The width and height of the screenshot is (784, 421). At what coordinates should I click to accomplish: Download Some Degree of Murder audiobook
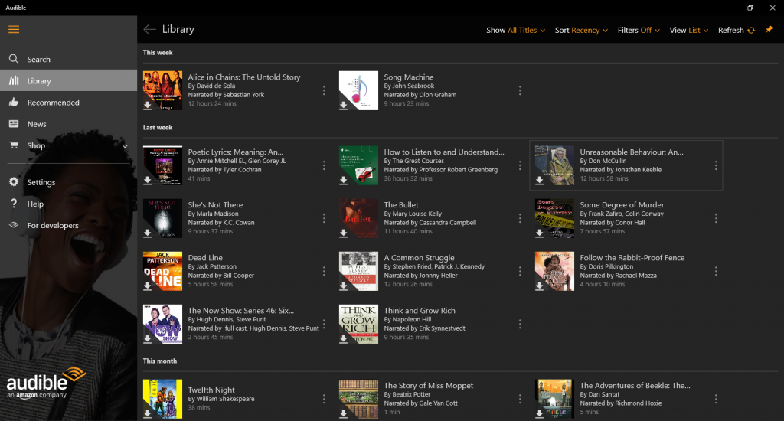tap(540, 233)
